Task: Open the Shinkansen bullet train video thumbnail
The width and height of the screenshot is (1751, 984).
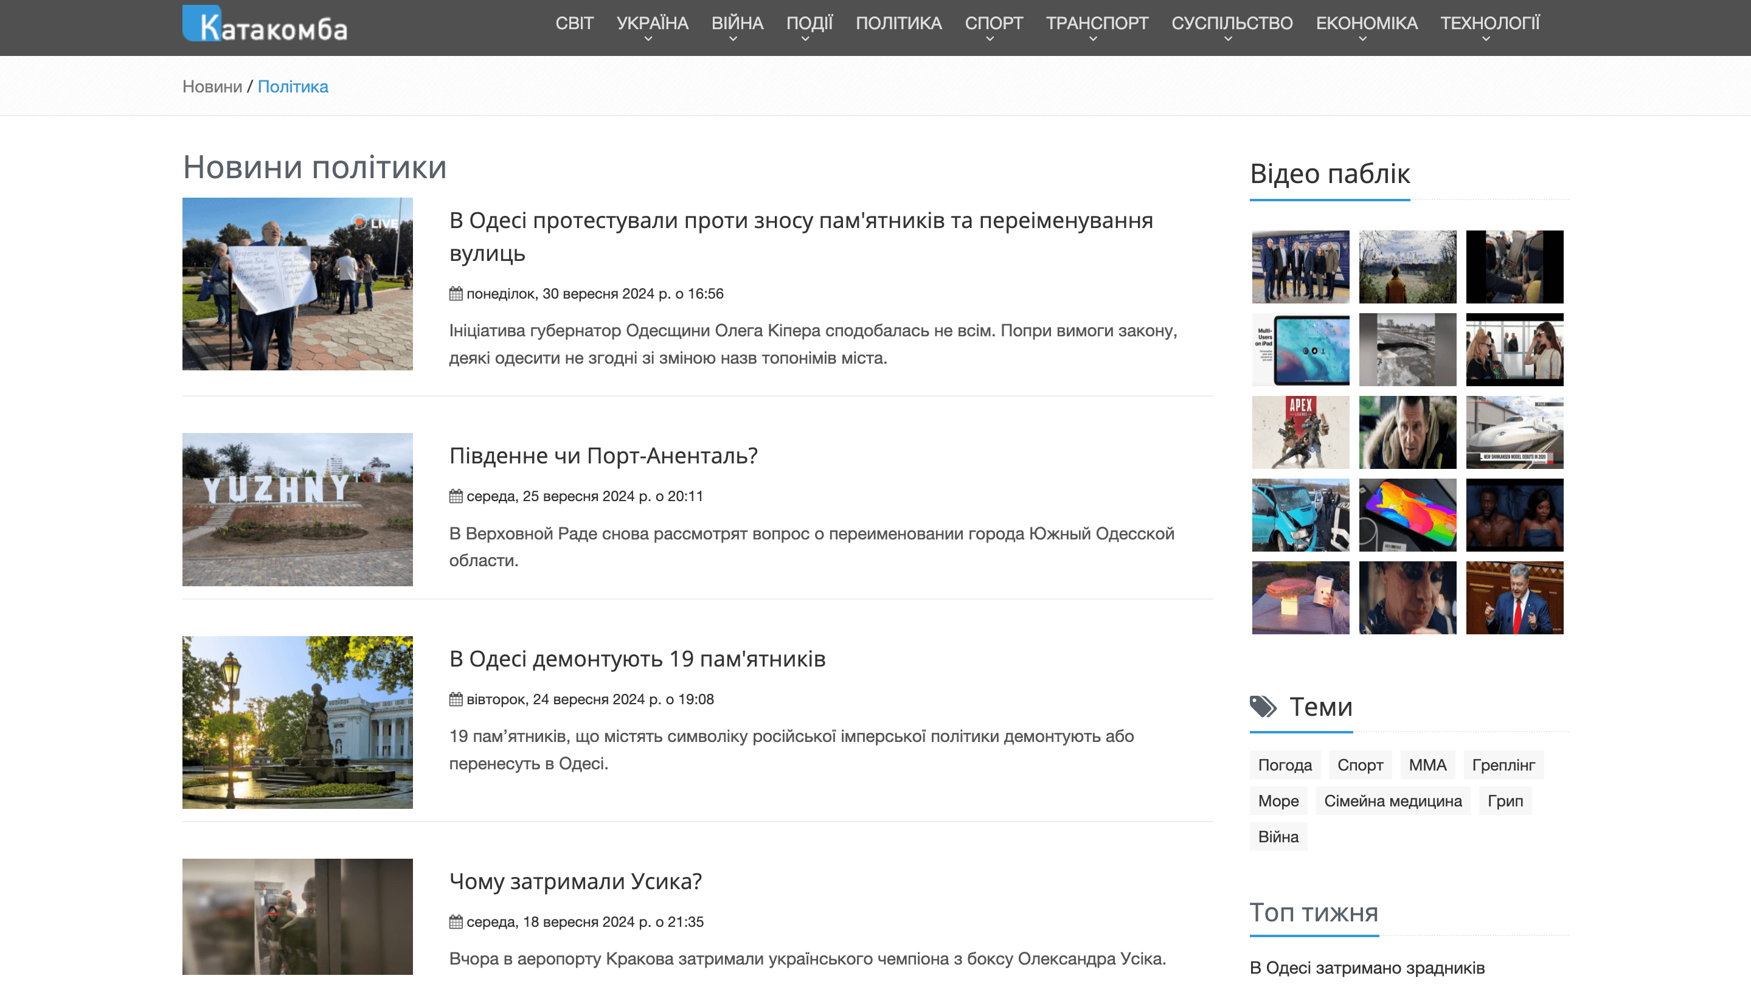Action: pos(1514,432)
